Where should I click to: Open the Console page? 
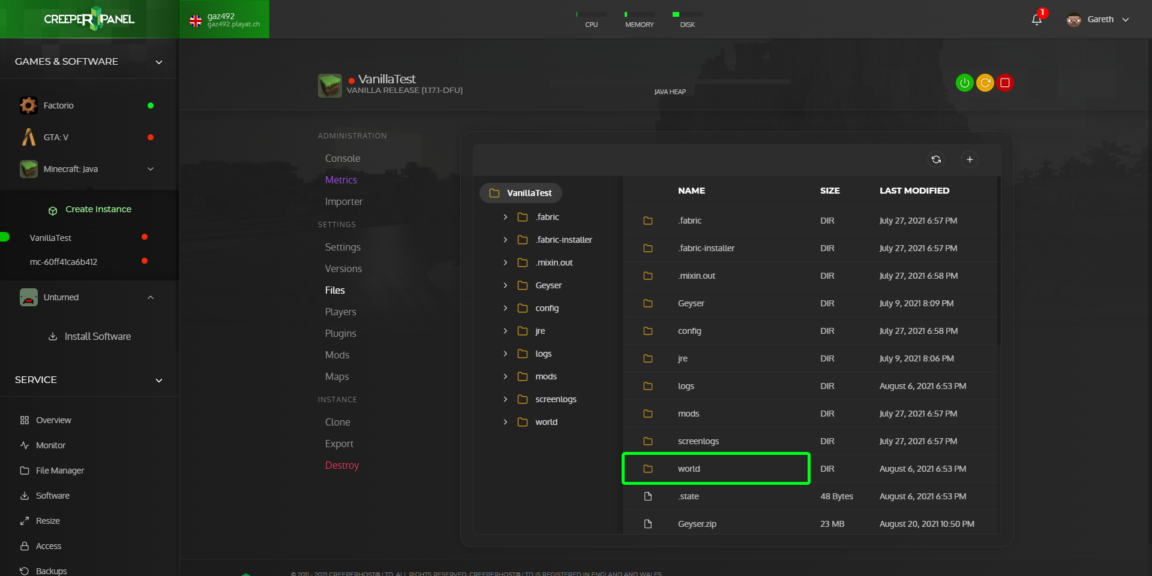tap(343, 158)
